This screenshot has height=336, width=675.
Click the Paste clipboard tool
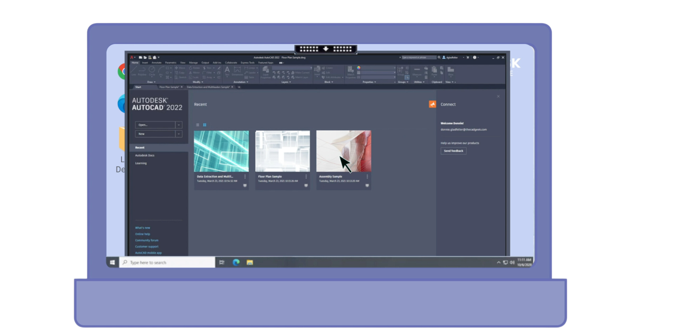tap(434, 71)
